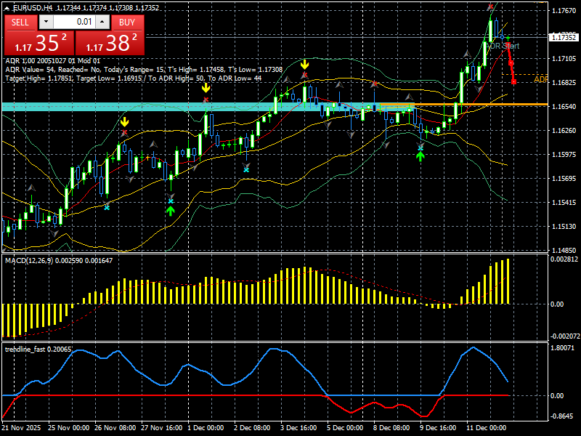The width and height of the screenshot is (581, 436).
Task: Click the 1.15695 price axis label
Action: click(564, 178)
